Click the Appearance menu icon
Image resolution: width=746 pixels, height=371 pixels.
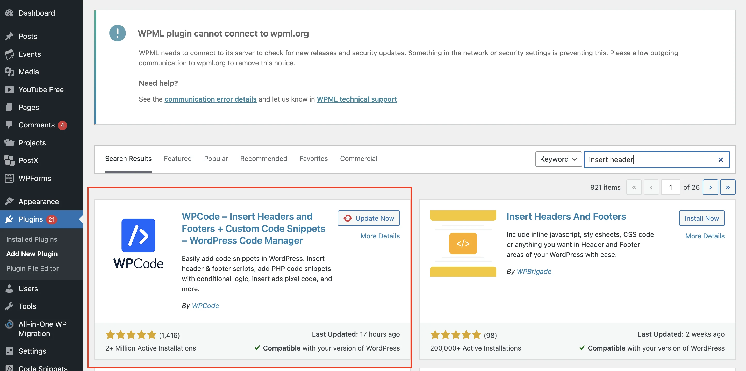(9, 200)
